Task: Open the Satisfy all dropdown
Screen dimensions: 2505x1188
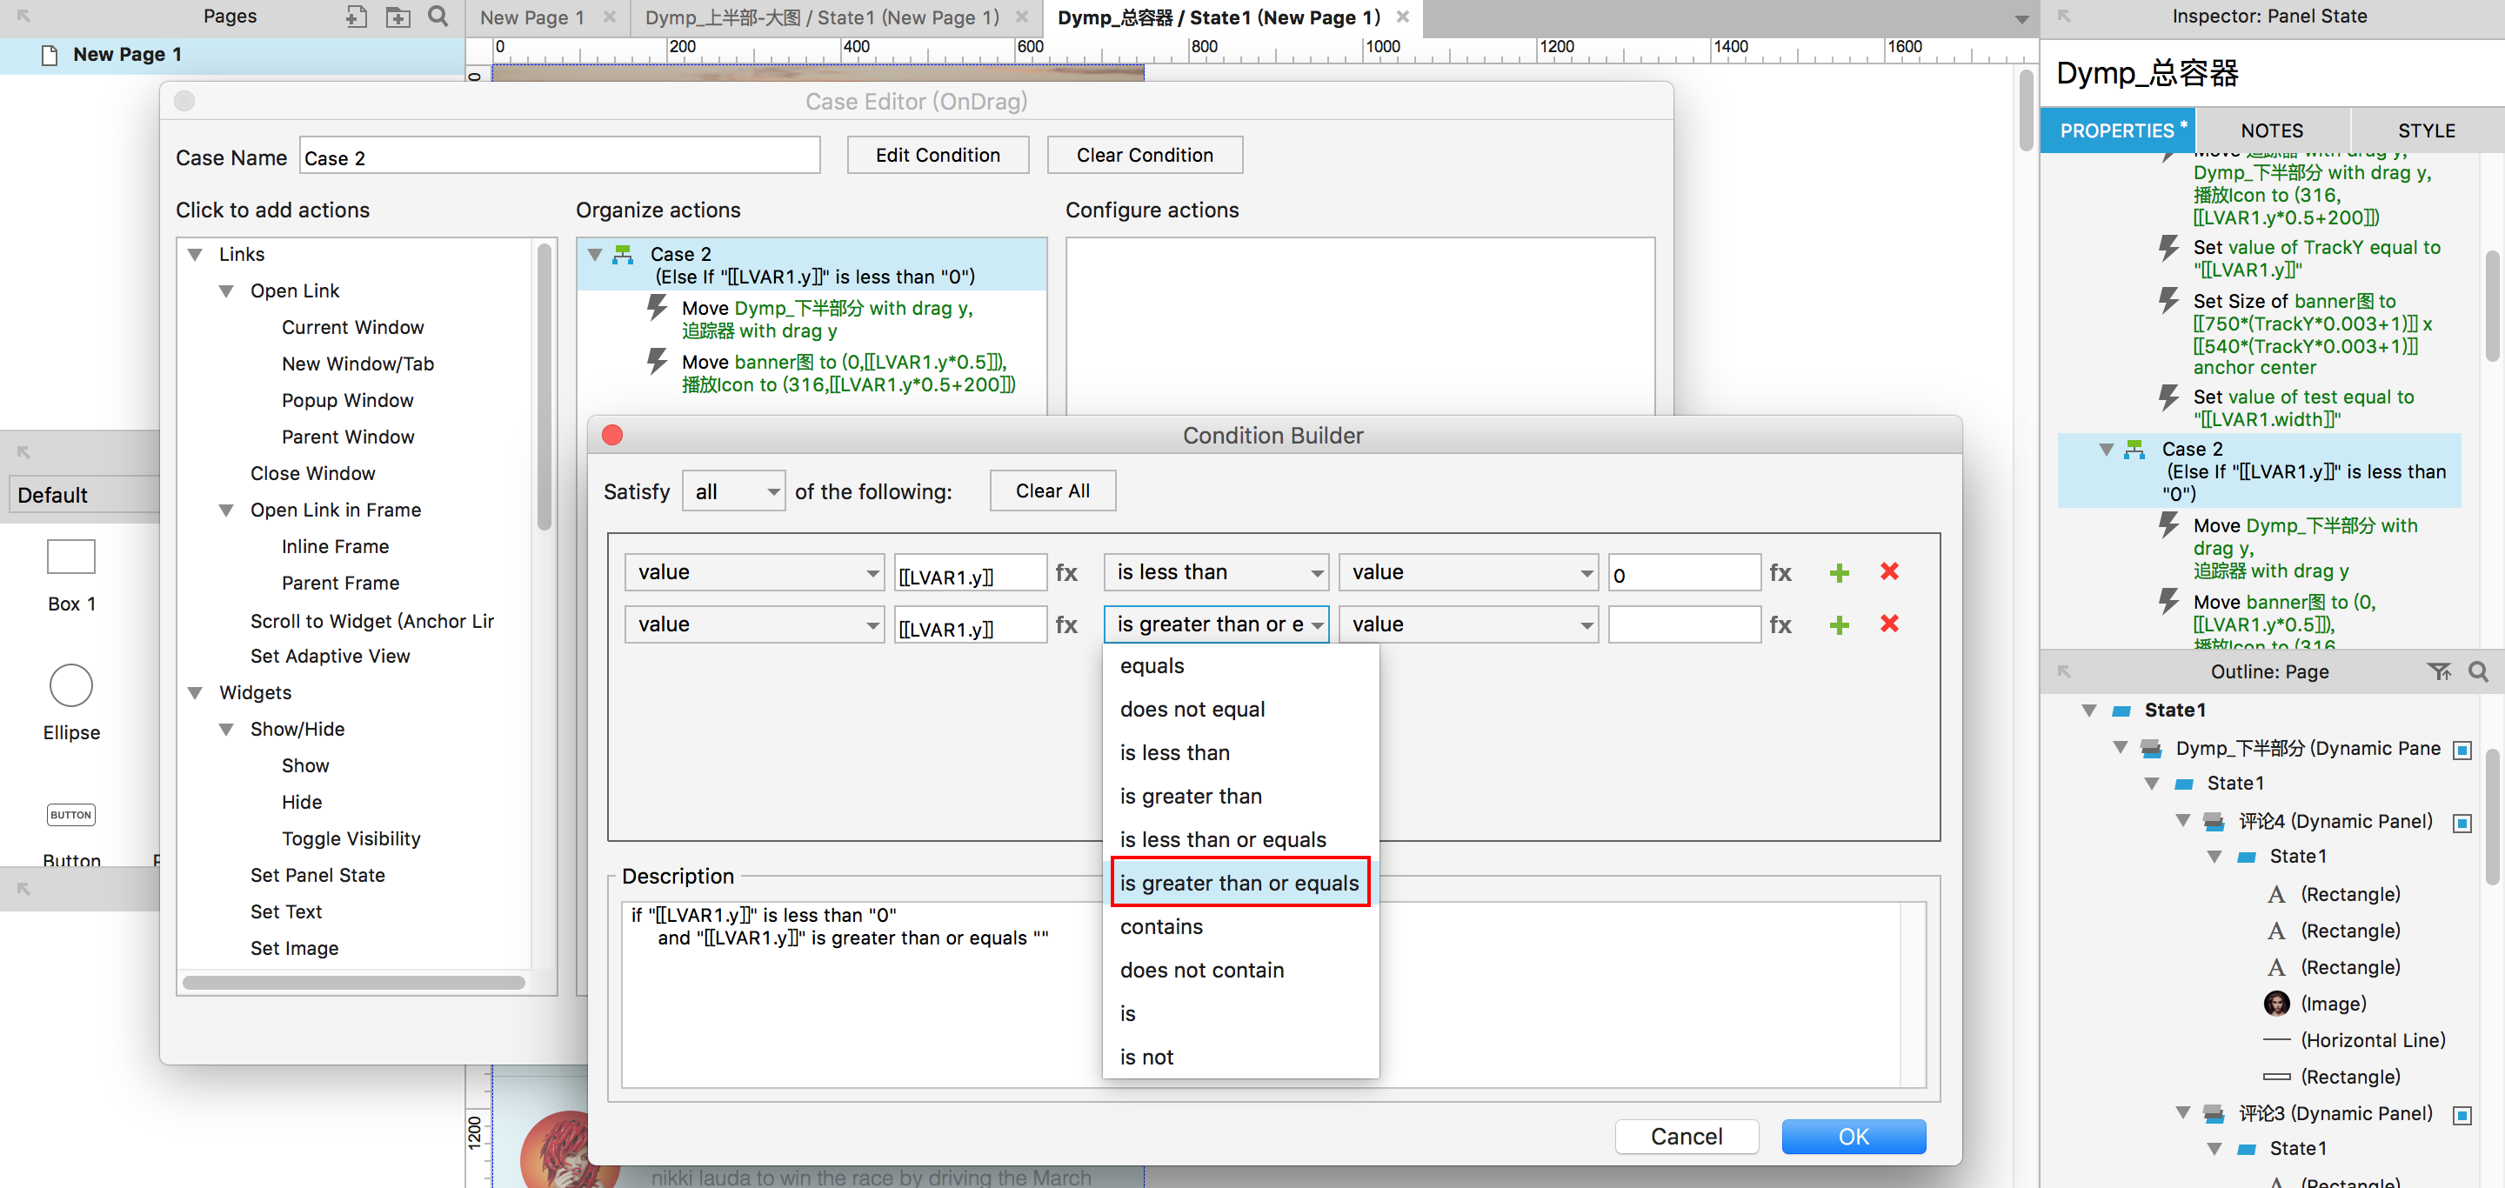Action: point(733,492)
